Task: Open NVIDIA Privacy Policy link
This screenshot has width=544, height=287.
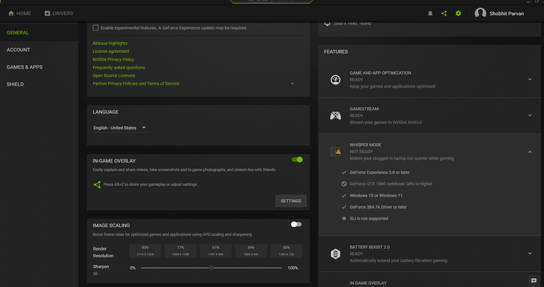Action: [x=113, y=60]
